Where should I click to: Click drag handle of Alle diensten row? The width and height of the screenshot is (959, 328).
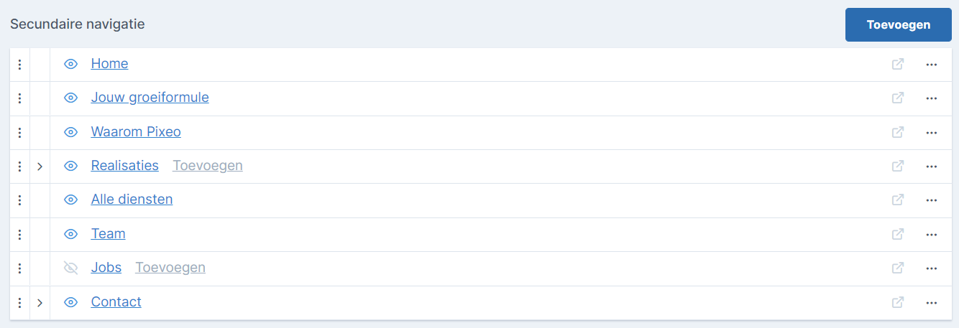pyautogui.click(x=19, y=200)
